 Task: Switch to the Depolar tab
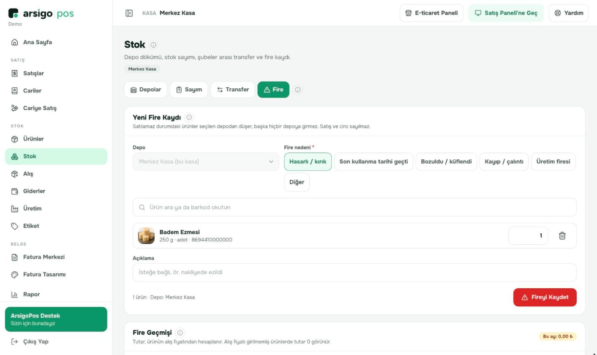tap(146, 90)
